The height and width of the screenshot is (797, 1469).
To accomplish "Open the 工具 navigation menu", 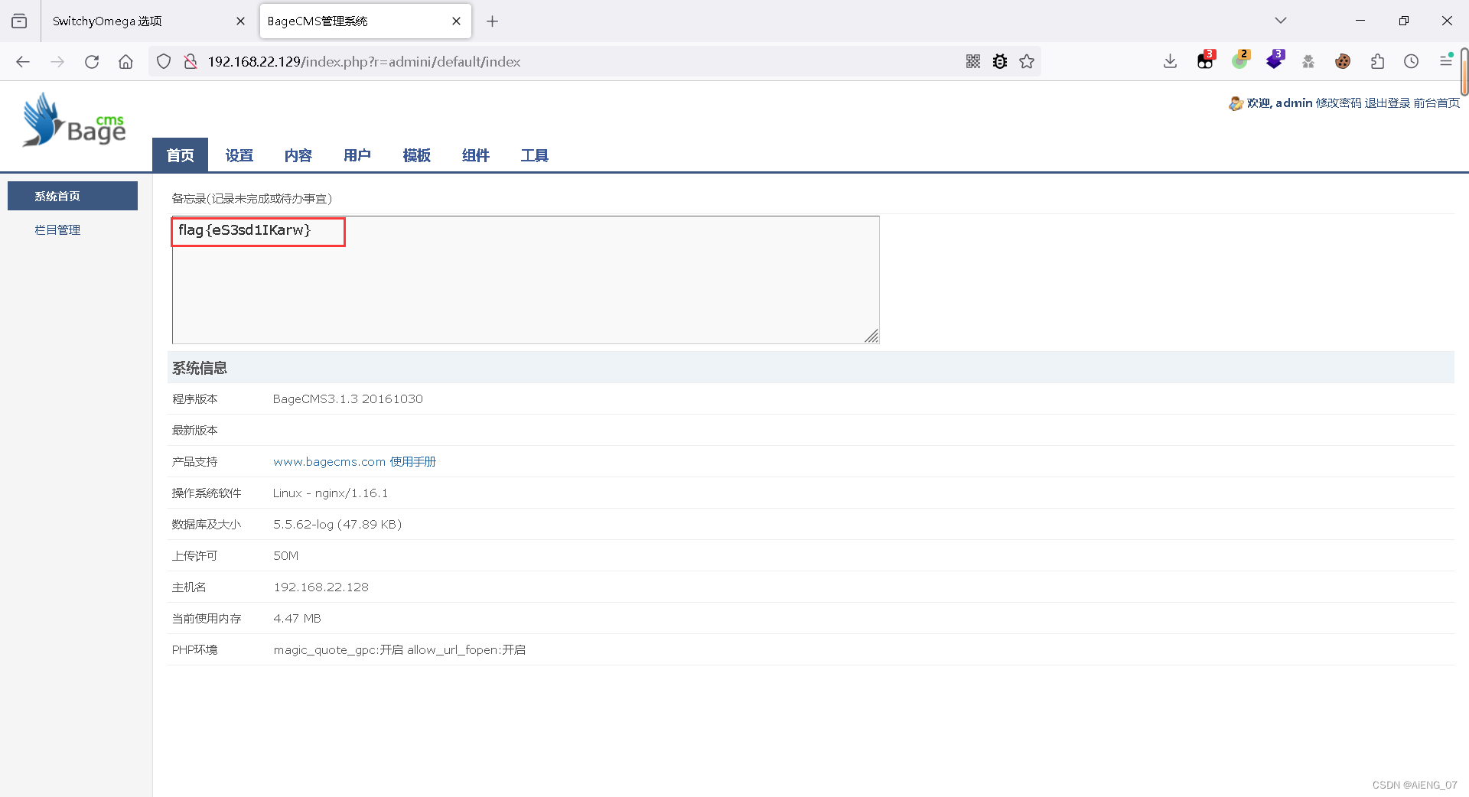I will (535, 155).
